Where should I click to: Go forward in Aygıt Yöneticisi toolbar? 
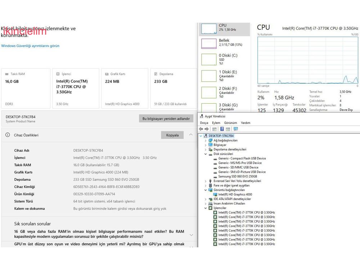click(x=207, y=129)
